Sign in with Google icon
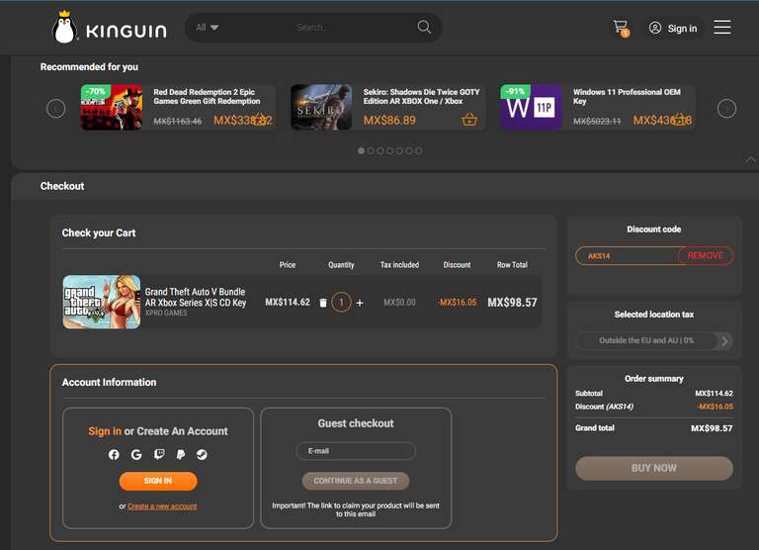 point(136,454)
